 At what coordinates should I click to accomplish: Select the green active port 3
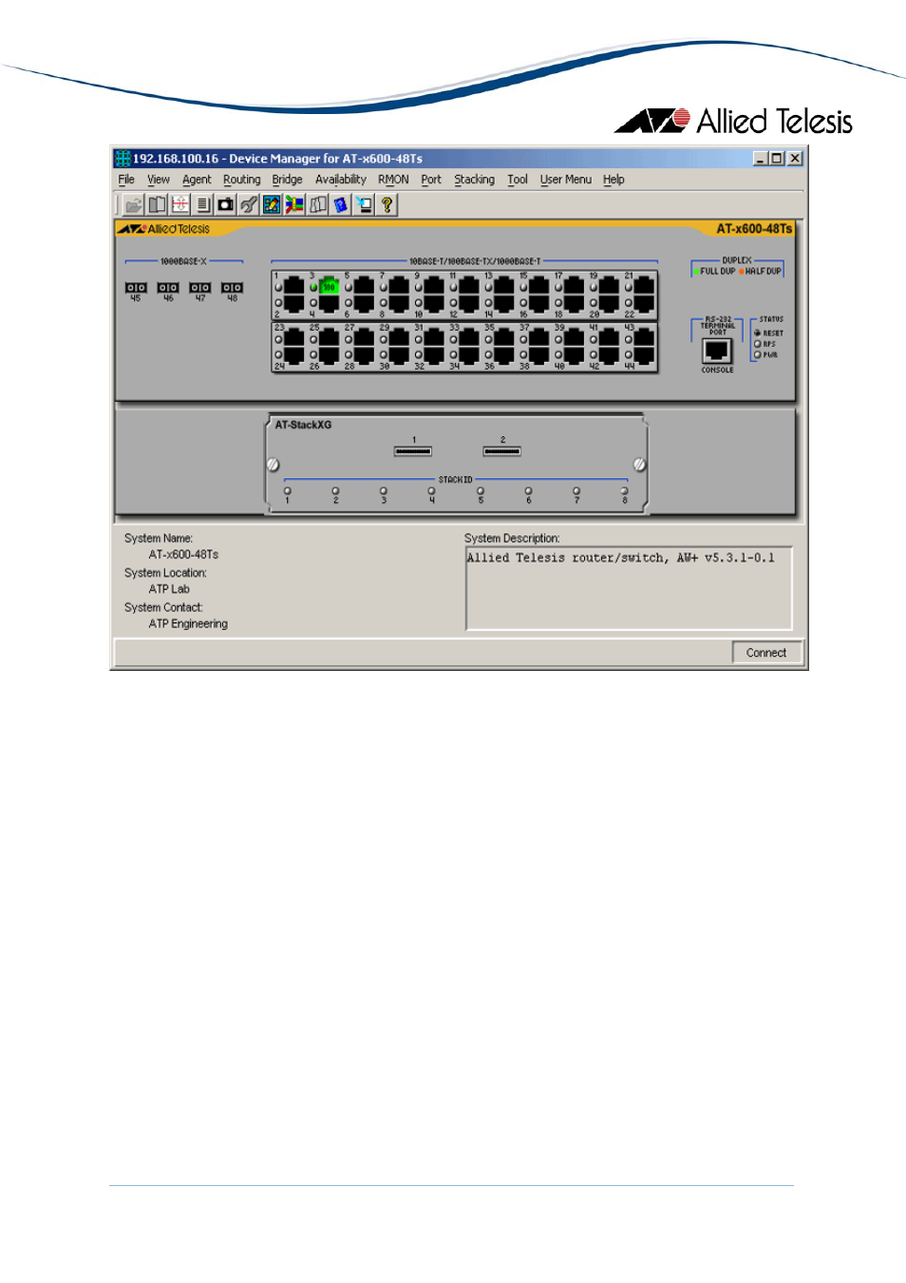(x=329, y=285)
